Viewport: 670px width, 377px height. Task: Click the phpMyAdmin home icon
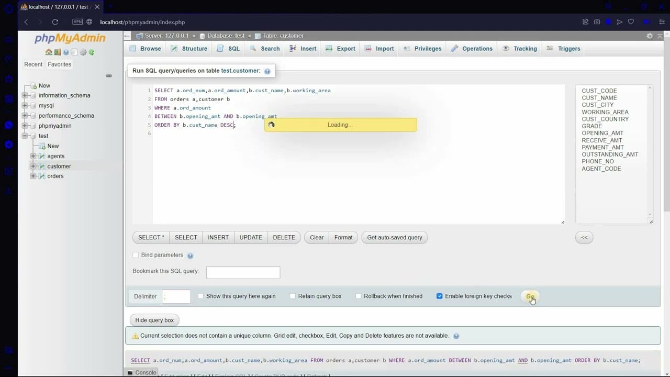49,52
